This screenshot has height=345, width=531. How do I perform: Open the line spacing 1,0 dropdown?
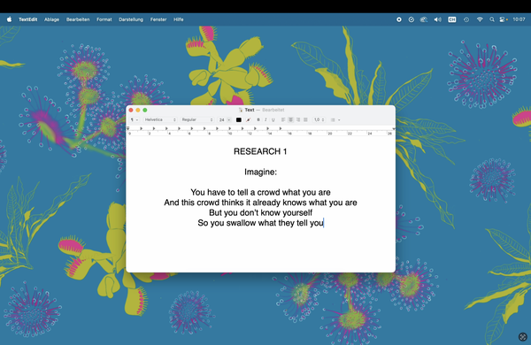pos(319,119)
